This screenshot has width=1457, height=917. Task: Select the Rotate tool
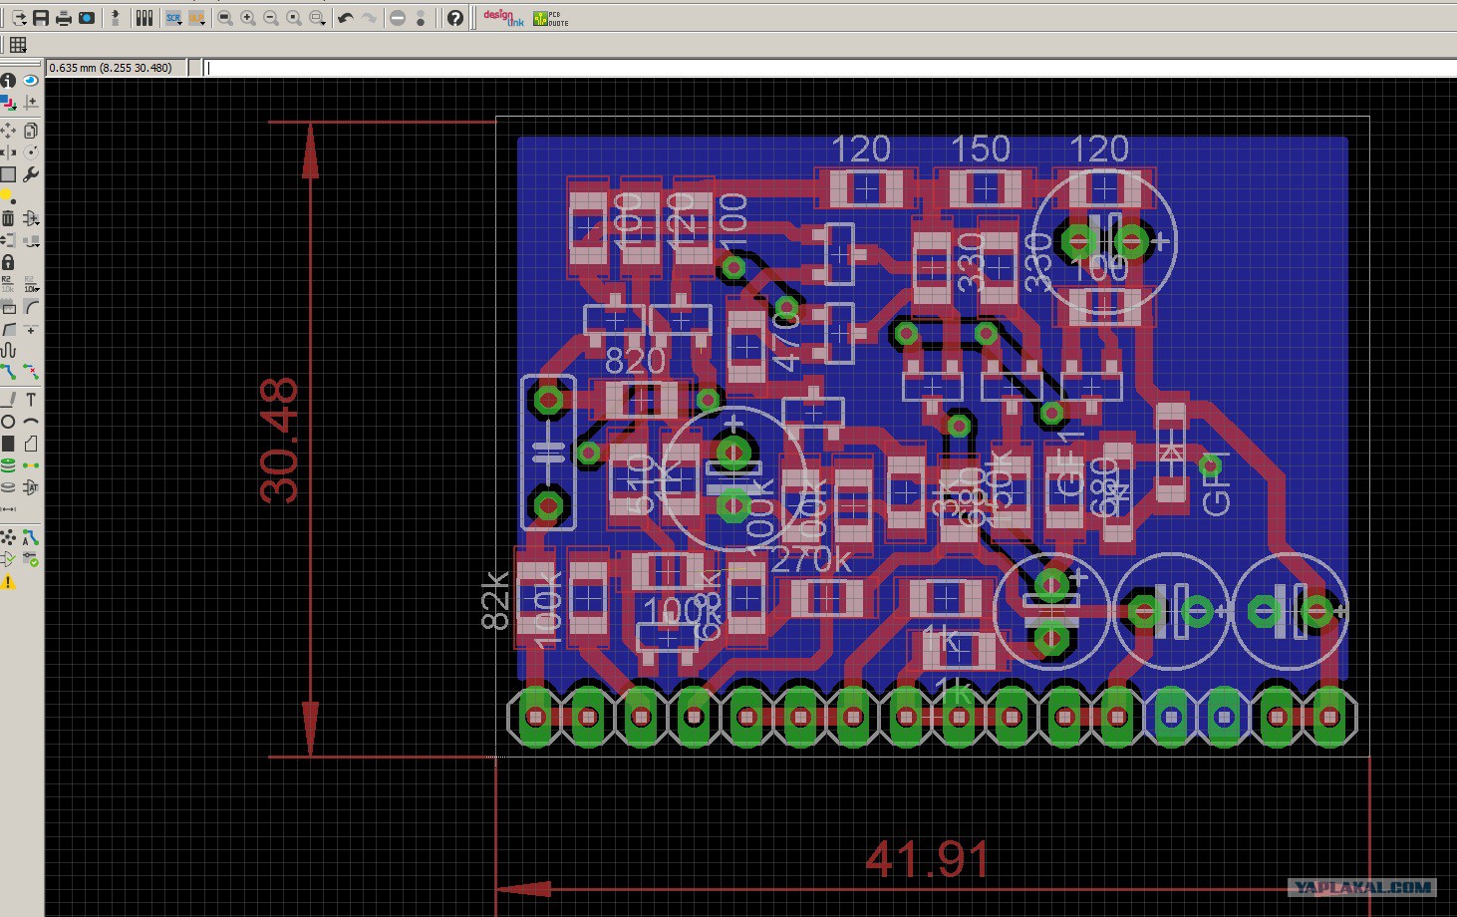tap(31, 153)
